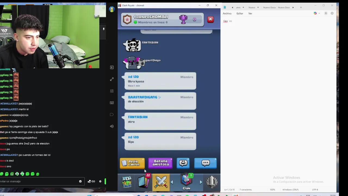The height and width of the screenshot is (196, 348).
Task: Click the 'Ln 1, Col 8' status entry
Action: pyautogui.click(x=229, y=190)
